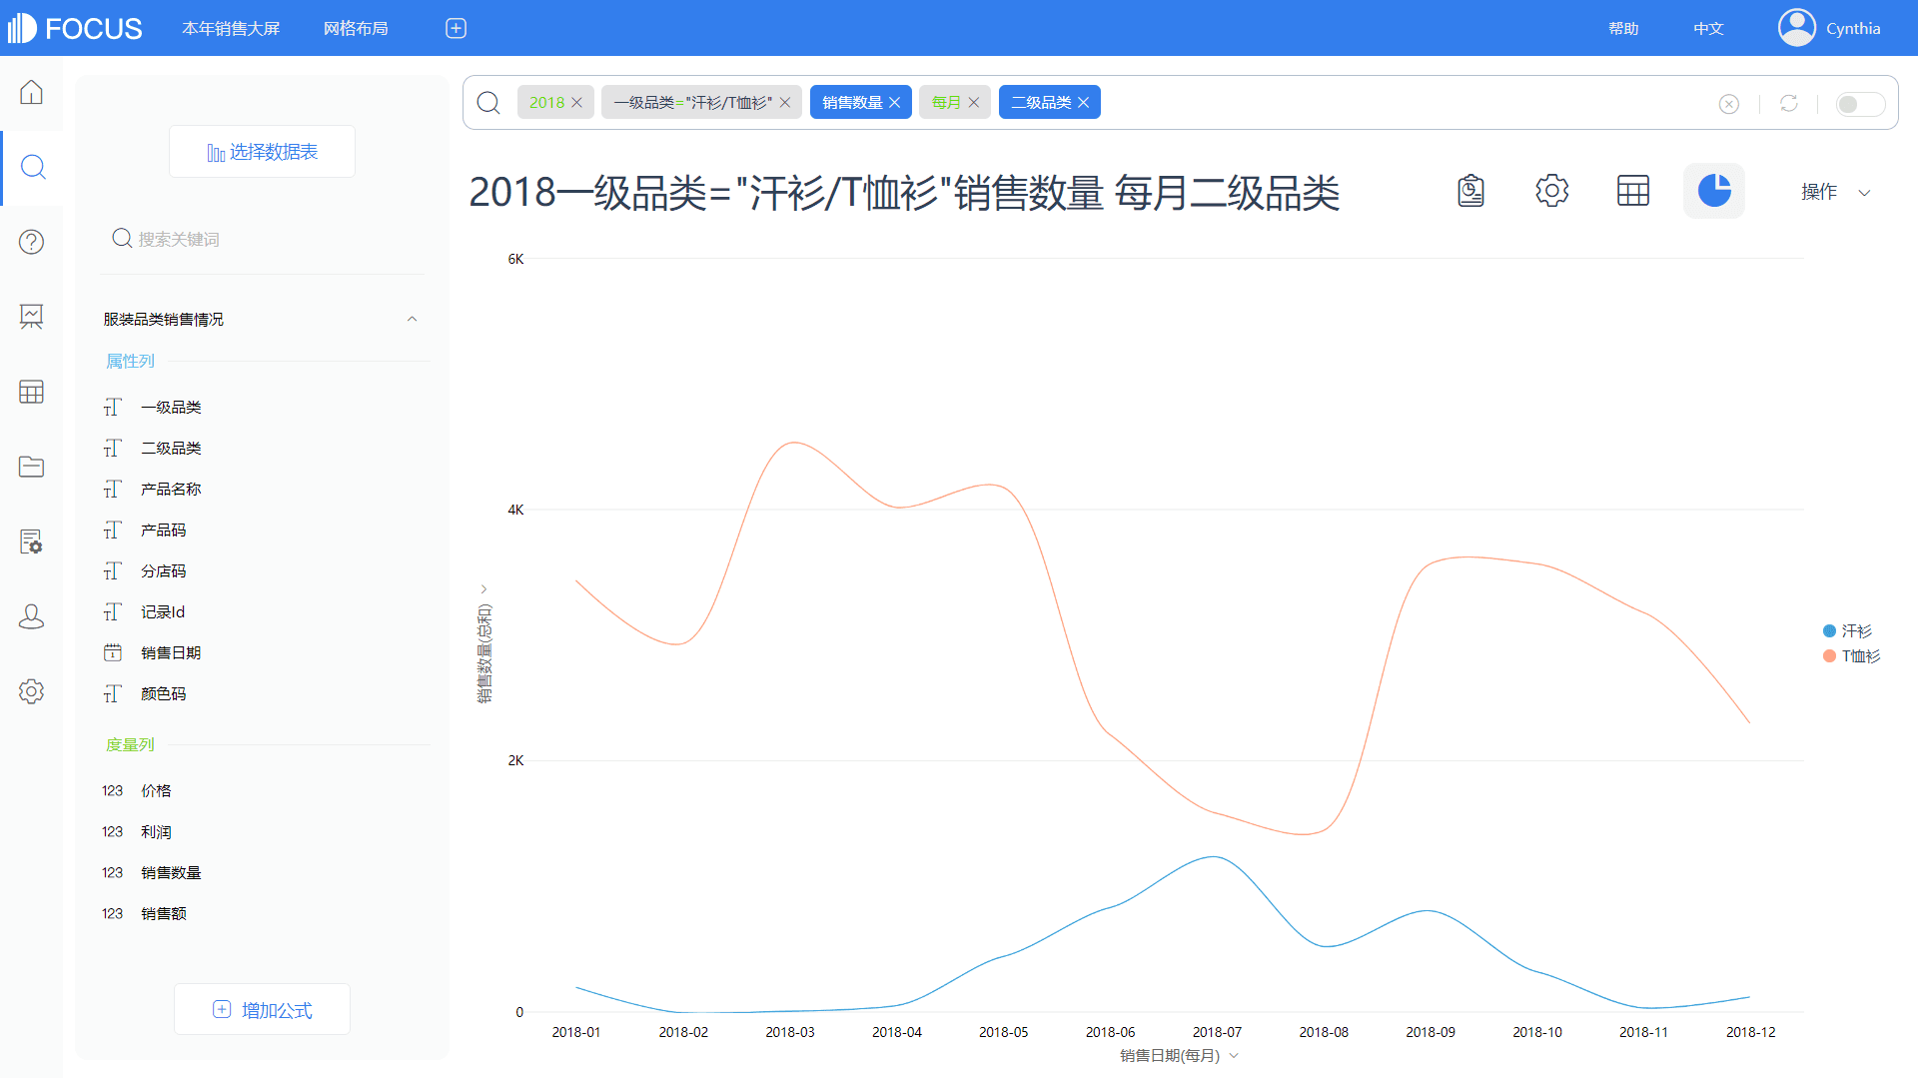Click the refresh icon in the query bar
This screenshot has height=1078, width=1918.
pyautogui.click(x=1789, y=103)
